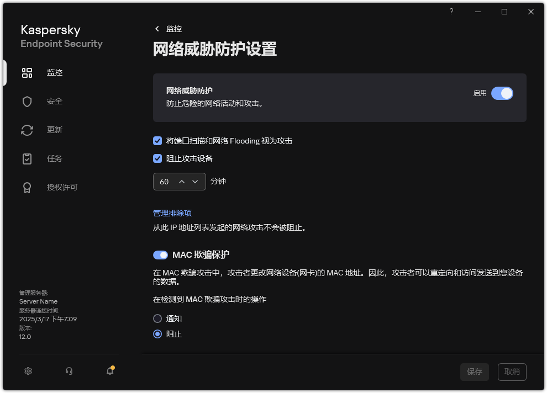Image resolution: width=547 pixels, height=393 pixels.
Task: Click inside the minutes input field
Action: pos(164,181)
